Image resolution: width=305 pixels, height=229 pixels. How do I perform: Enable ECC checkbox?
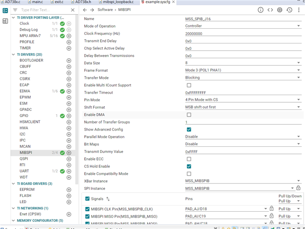(189, 159)
